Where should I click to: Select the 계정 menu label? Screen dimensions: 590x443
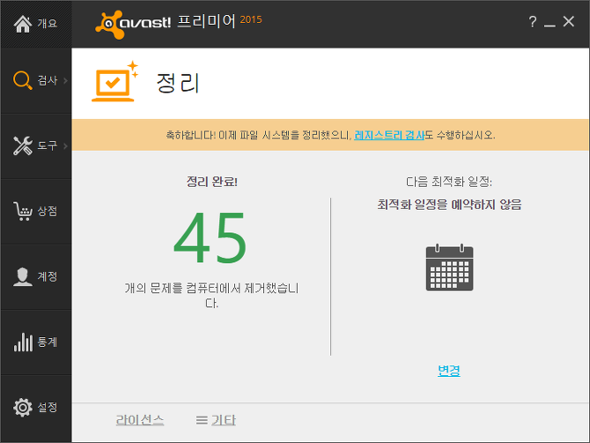[47, 277]
